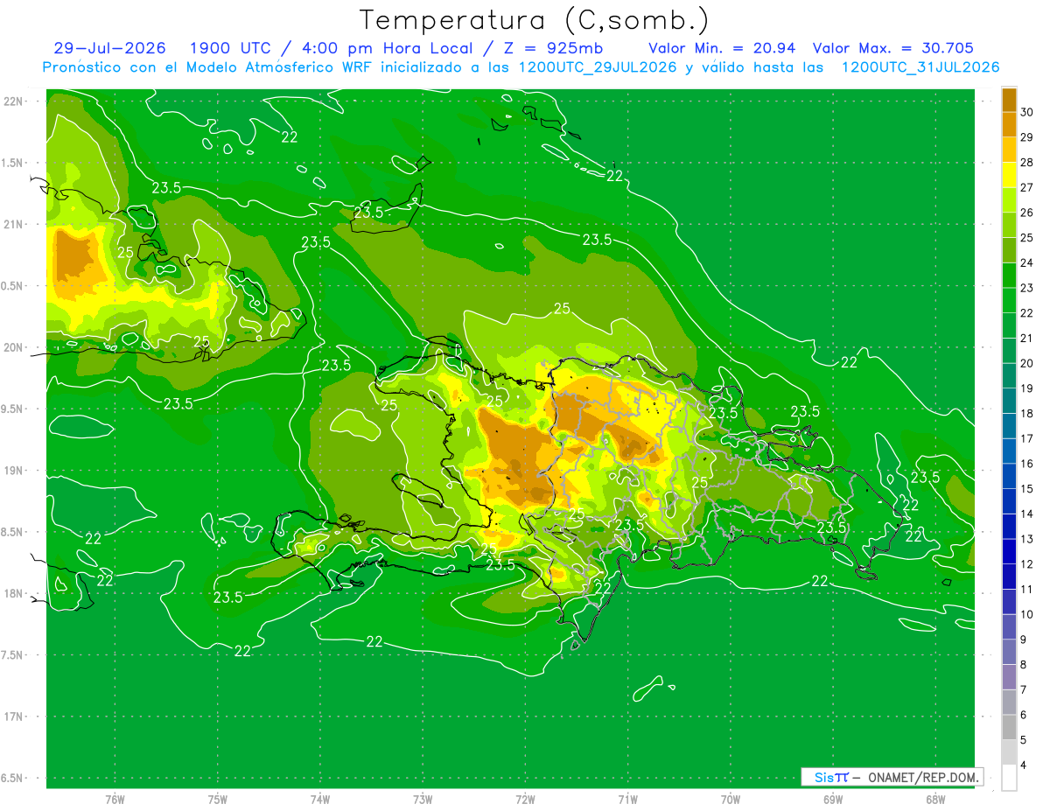Viewport: 1050px width, 811px height.
Task: Click the "68W" longitude axis label
Action: 934,799
